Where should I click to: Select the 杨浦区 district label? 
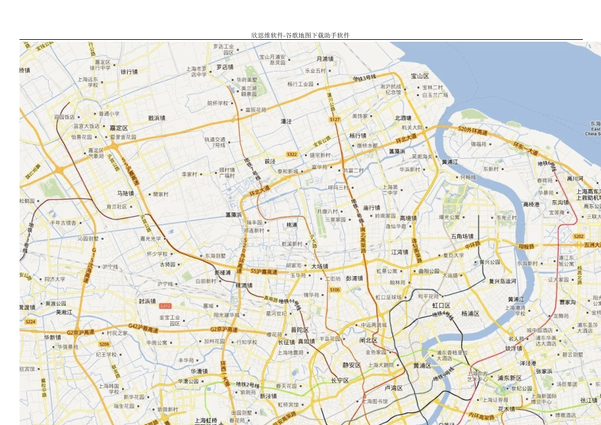(470, 314)
